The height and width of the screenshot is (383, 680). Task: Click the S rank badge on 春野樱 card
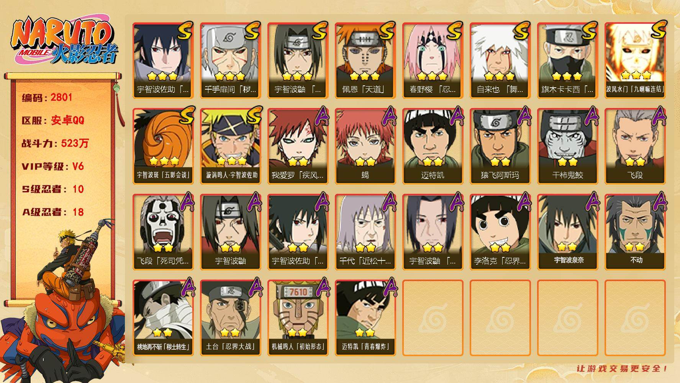[x=453, y=31]
